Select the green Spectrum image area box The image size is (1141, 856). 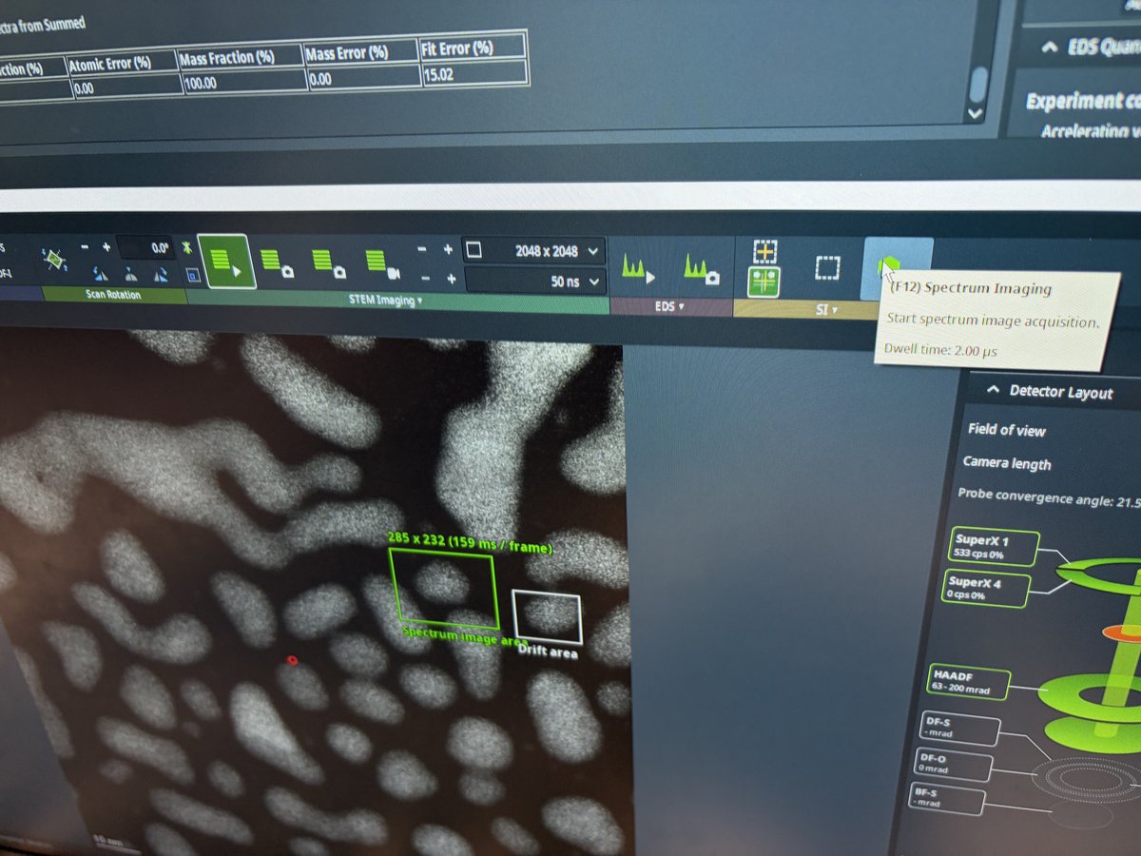(x=444, y=590)
